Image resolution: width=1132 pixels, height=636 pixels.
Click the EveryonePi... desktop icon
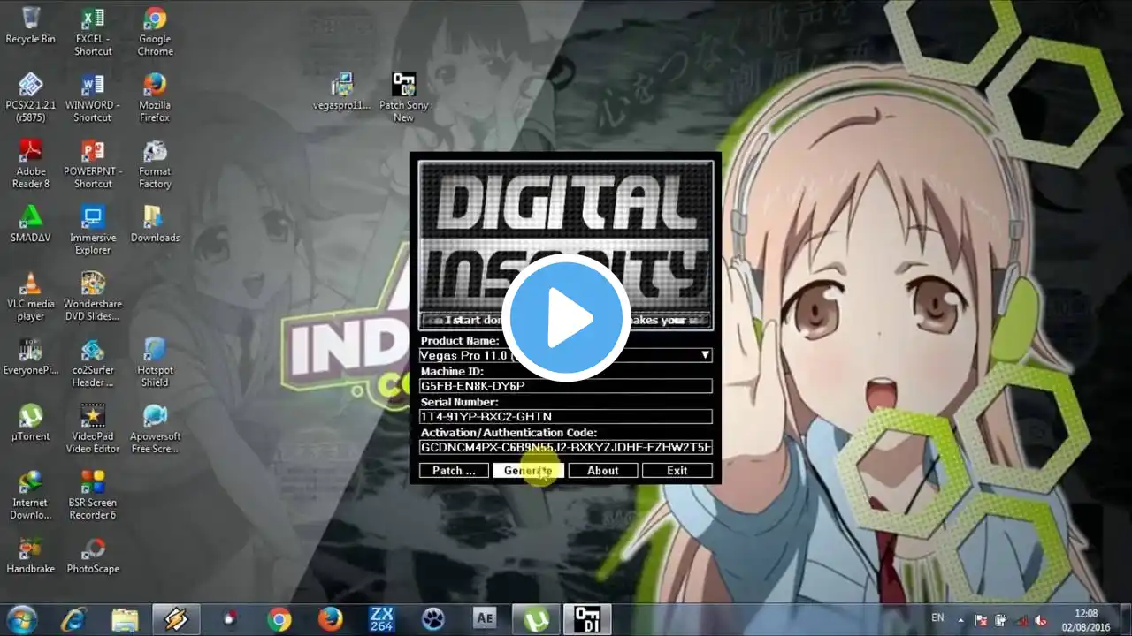coord(30,356)
